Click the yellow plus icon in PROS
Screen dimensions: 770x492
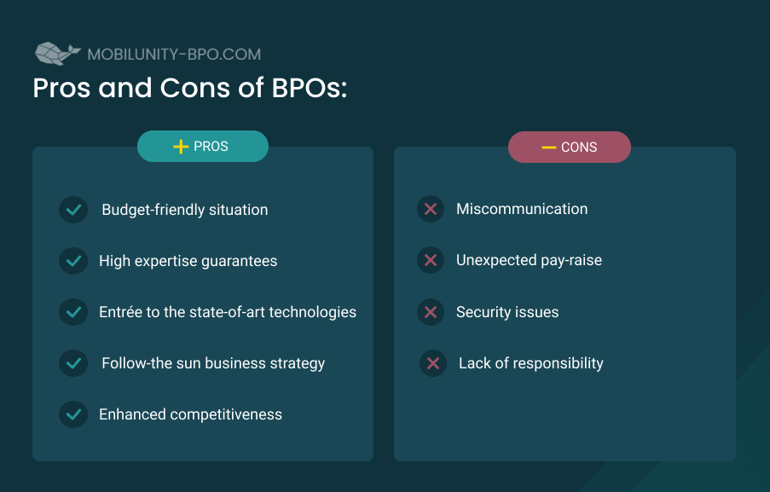[181, 147]
